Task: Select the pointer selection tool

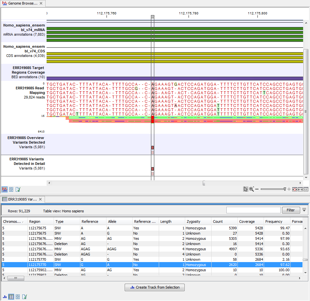Action: (246, 189)
